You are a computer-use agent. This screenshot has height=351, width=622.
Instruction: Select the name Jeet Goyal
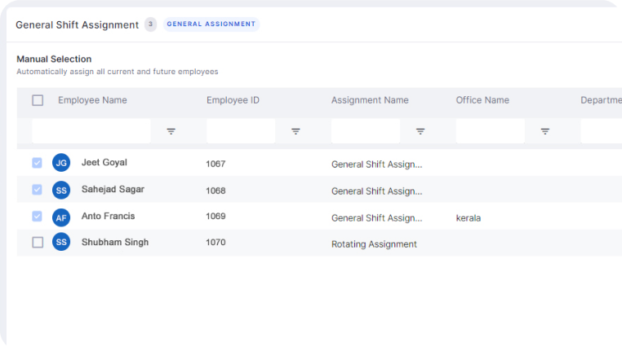pyautogui.click(x=104, y=163)
